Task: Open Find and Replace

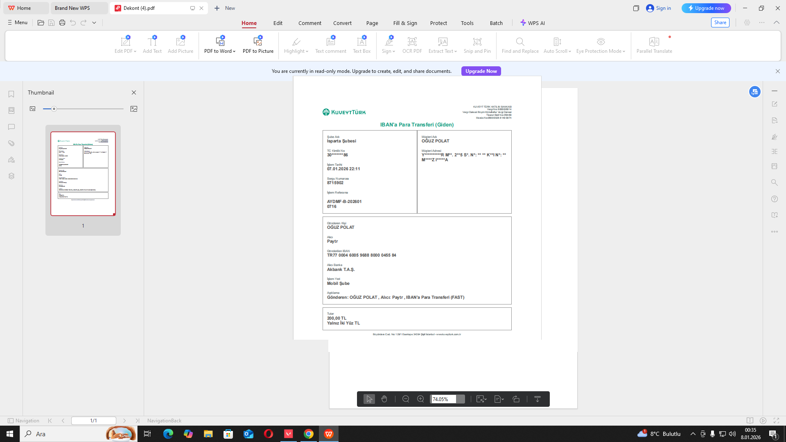Action: click(x=520, y=45)
